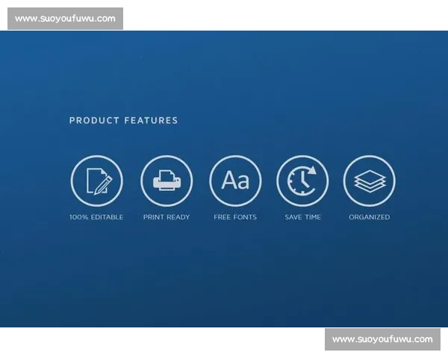
Task: Click the 100% Editable document-pencil icon
Action: [97, 181]
